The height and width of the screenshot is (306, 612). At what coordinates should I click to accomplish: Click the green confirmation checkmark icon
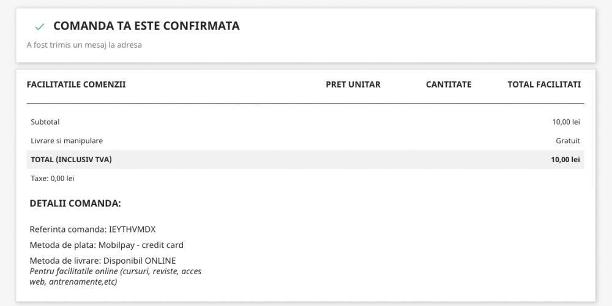40,26
